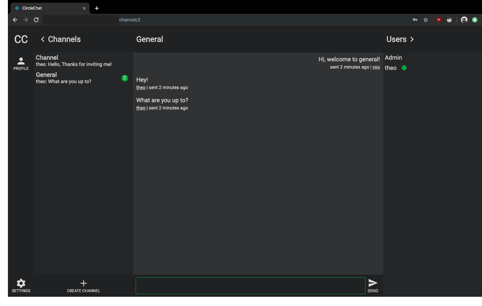This screenshot has height=306, width=482.
Task: Click theo's green online status dot
Action: 404,68
